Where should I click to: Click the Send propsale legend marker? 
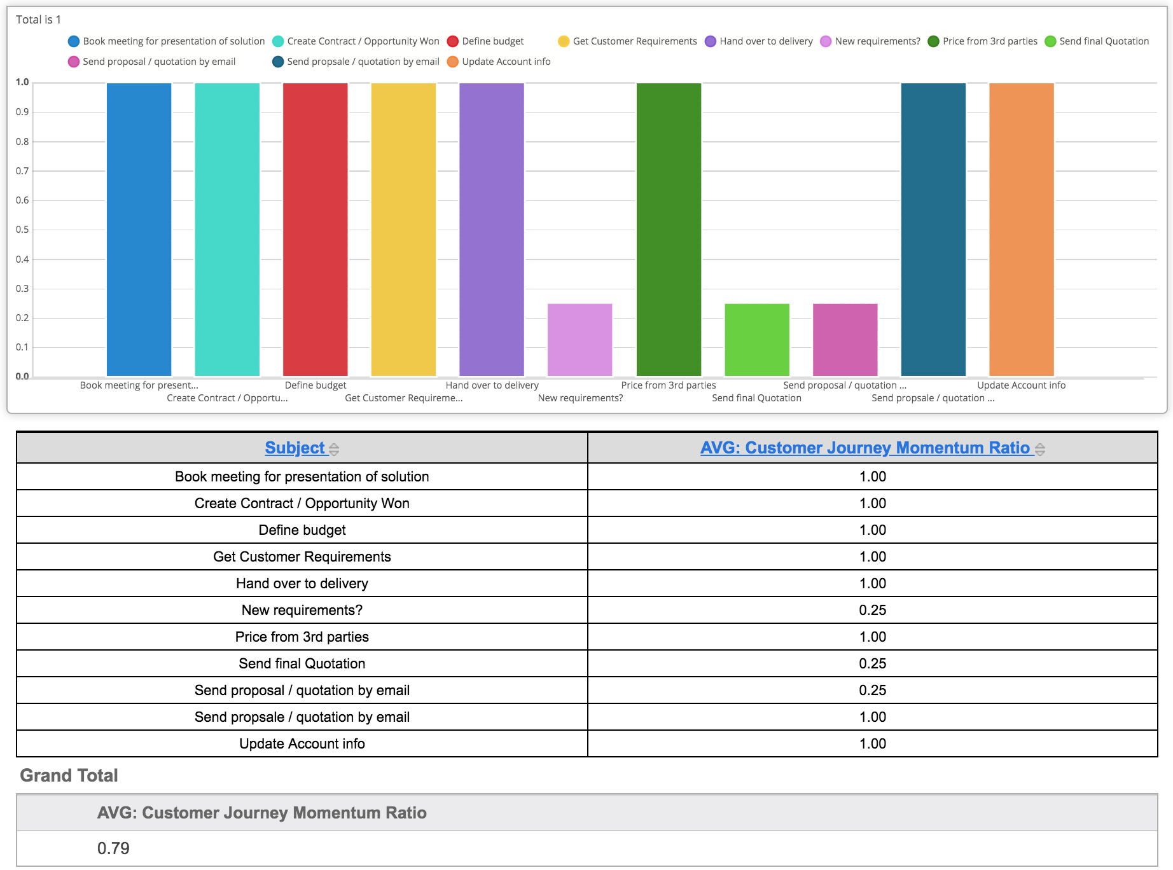[x=278, y=62]
